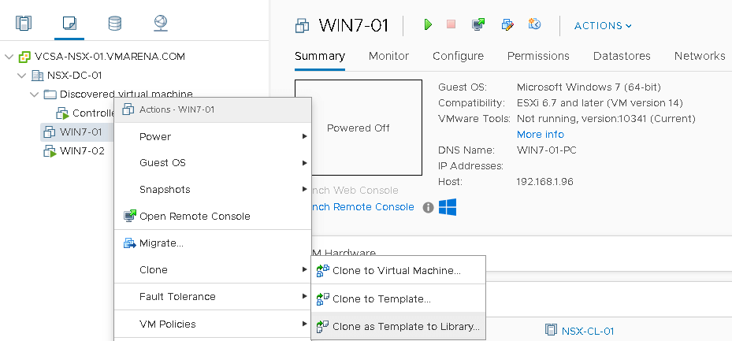Power on WIN7-01 with green play icon
This screenshot has height=341, width=732.
pyautogui.click(x=428, y=24)
